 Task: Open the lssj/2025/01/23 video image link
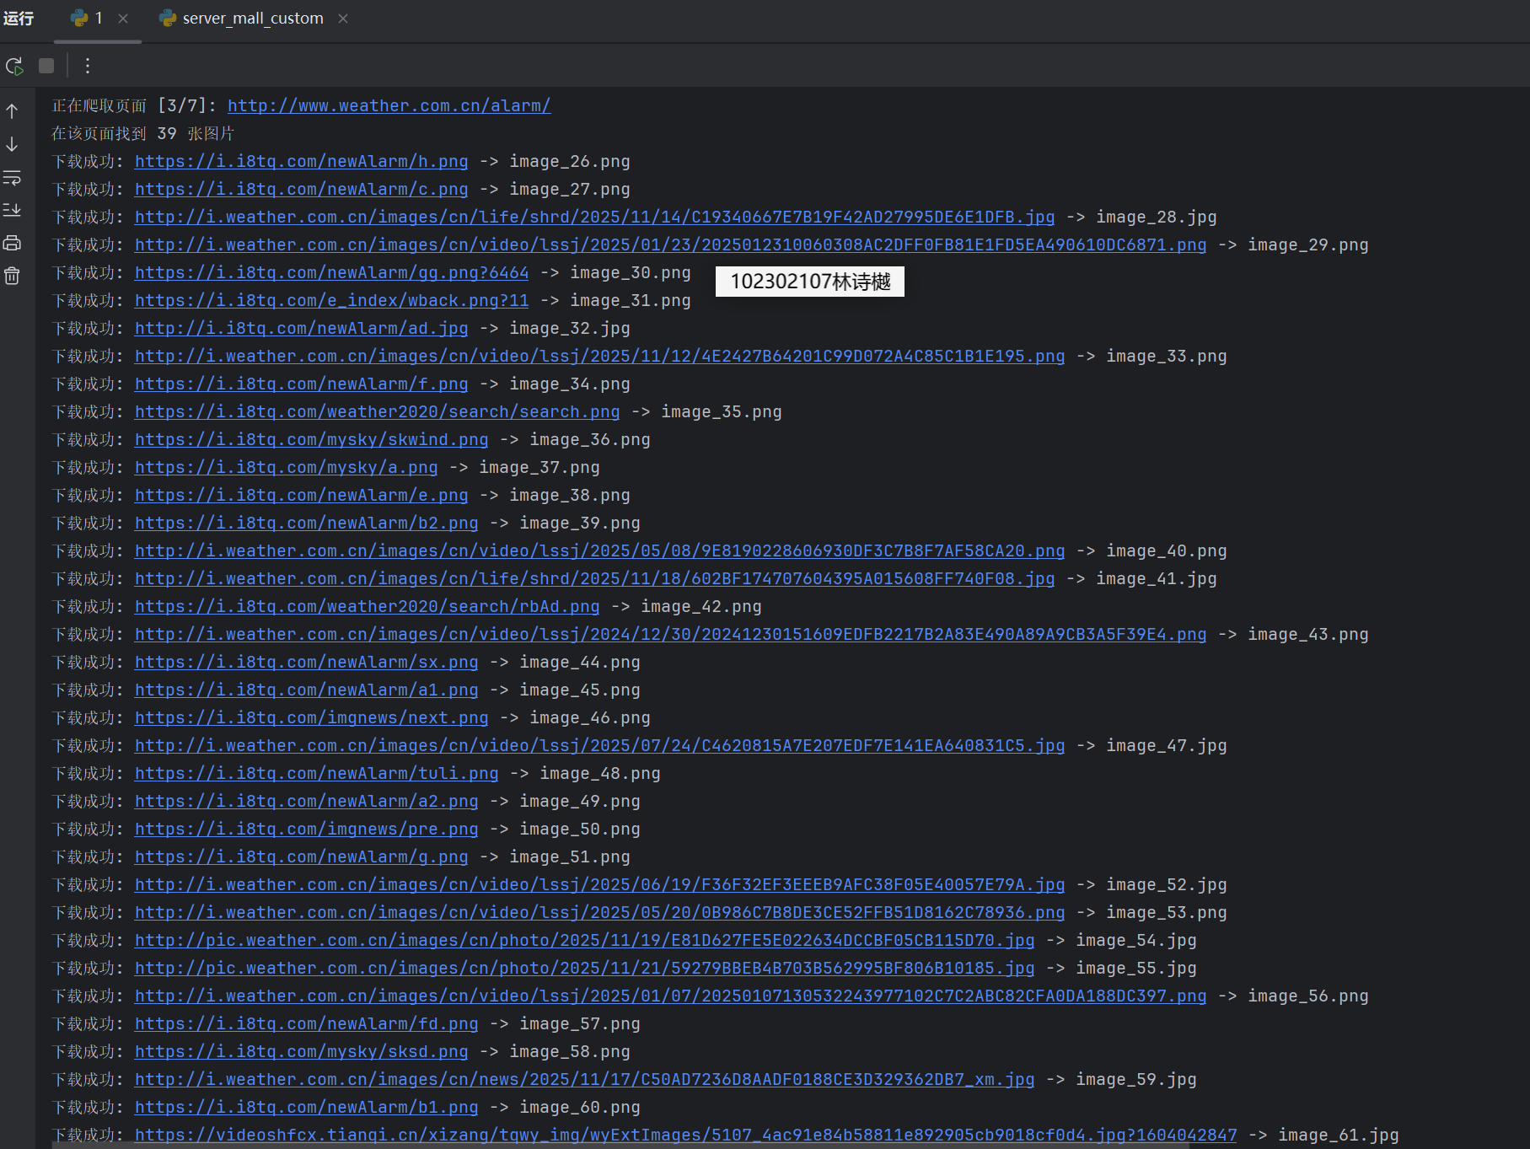[x=670, y=244]
